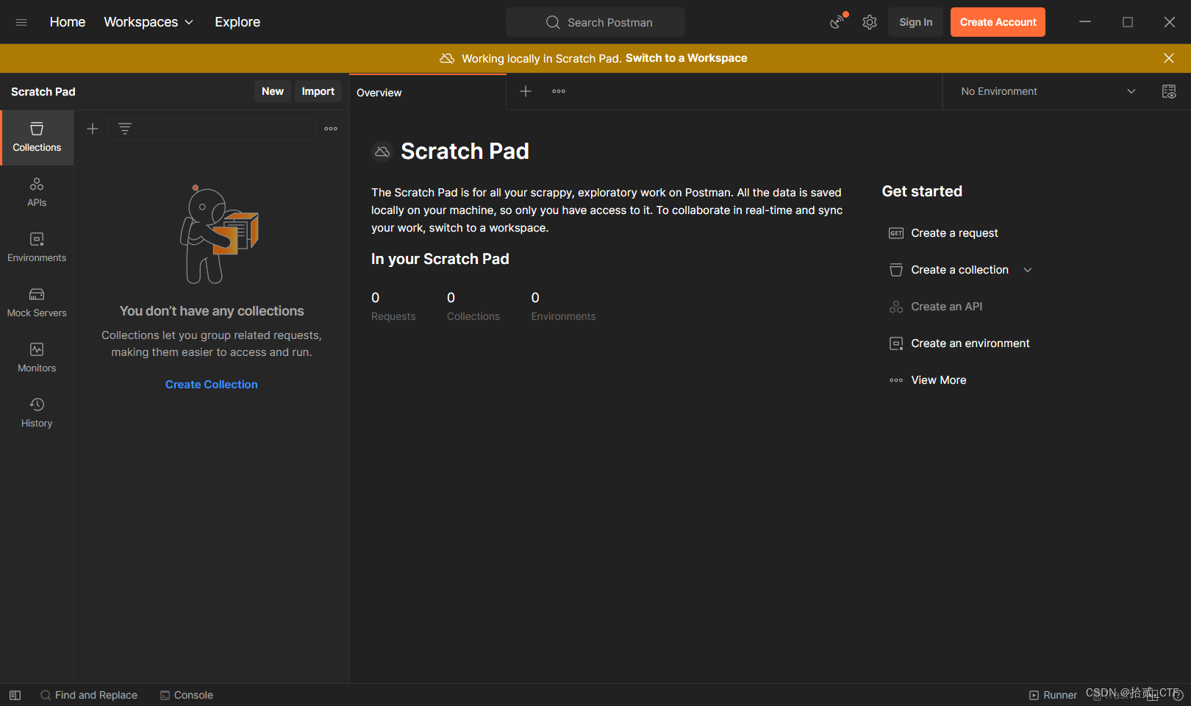Click the Create Account button
This screenshot has height=706, width=1191.
point(998,22)
